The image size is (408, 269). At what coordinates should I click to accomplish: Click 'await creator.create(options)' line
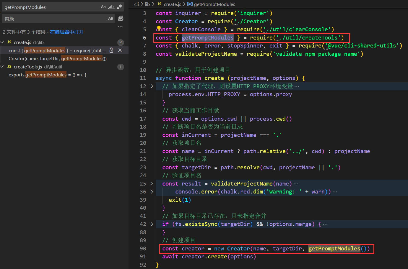pyautogui.click(x=209, y=257)
